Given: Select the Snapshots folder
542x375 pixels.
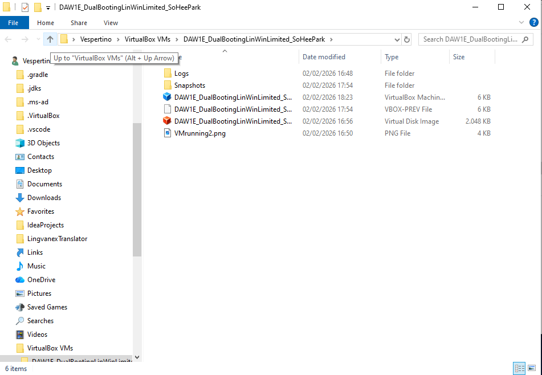Looking at the screenshot, I should pyautogui.click(x=189, y=85).
